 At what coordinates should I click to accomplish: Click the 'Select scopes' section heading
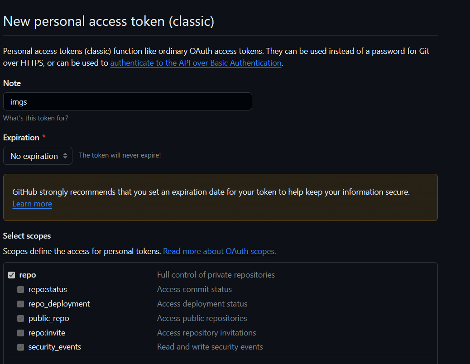[x=27, y=236]
